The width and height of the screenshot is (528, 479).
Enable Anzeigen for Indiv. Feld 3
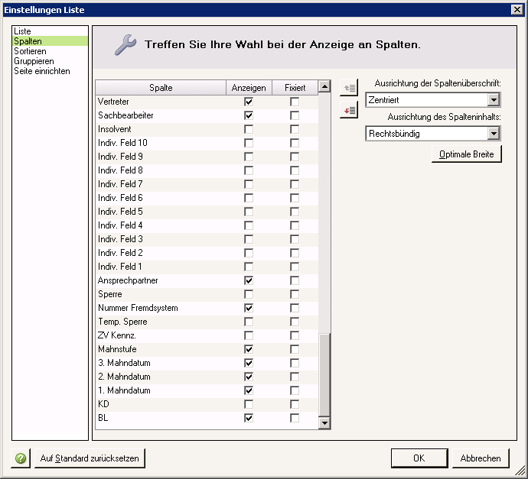pyautogui.click(x=249, y=239)
